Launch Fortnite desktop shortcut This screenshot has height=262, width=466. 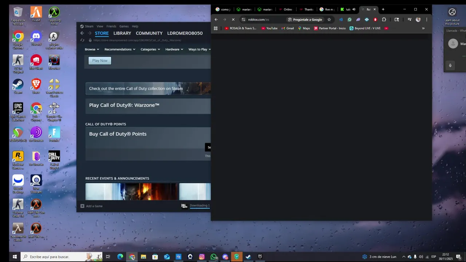[x=54, y=134]
